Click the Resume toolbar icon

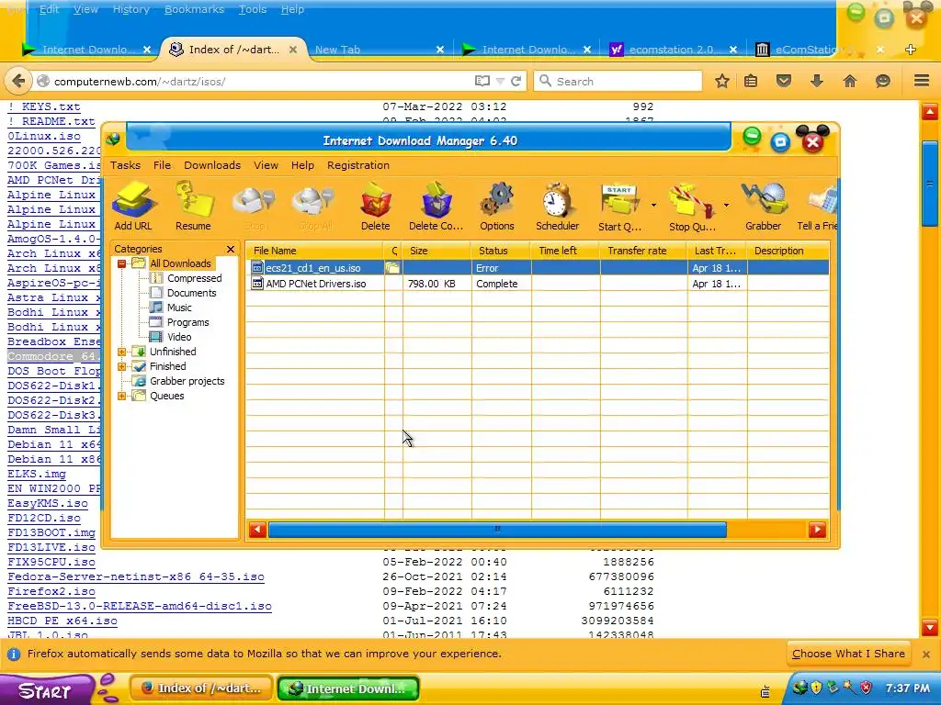193,207
